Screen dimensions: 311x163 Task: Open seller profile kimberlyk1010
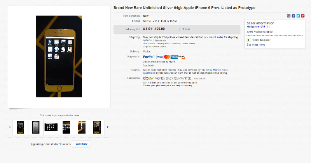[255, 26]
